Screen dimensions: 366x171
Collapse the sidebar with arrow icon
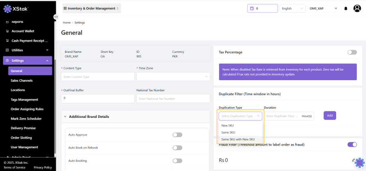[x=56, y=17]
